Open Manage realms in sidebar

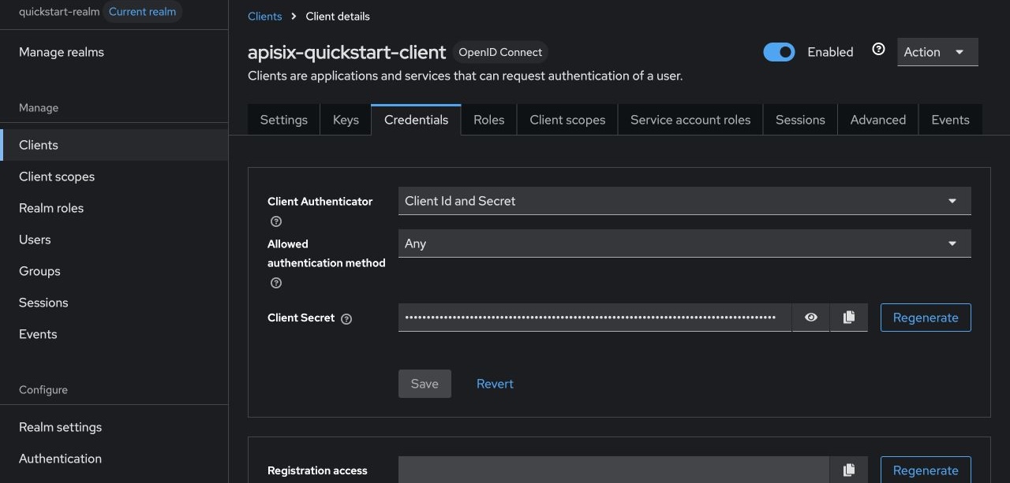click(114, 52)
